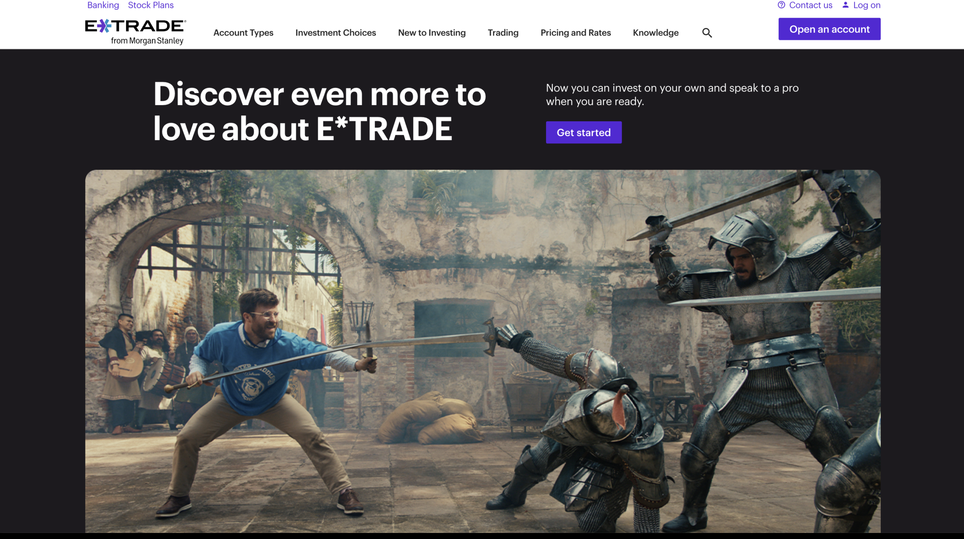Click the Contact us question-mark icon
The width and height of the screenshot is (964, 539).
781,5
